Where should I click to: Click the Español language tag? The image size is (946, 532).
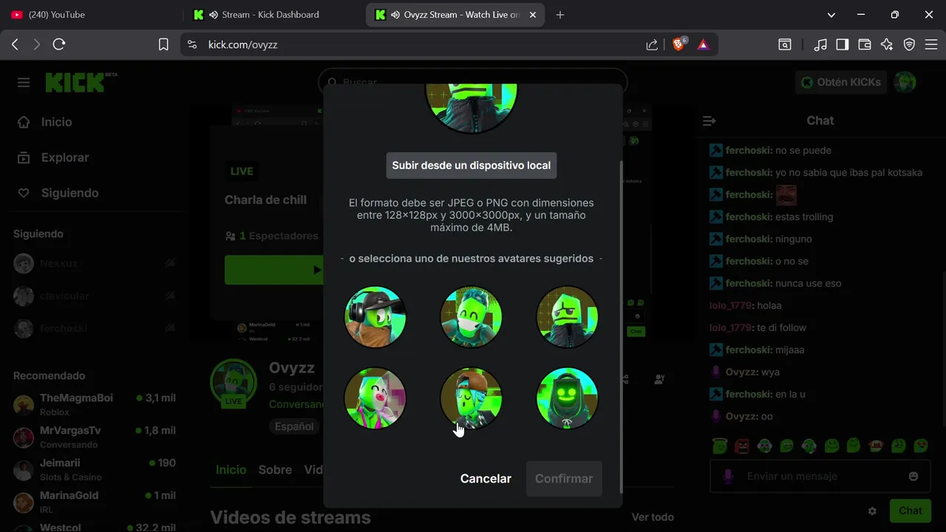click(x=294, y=426)
